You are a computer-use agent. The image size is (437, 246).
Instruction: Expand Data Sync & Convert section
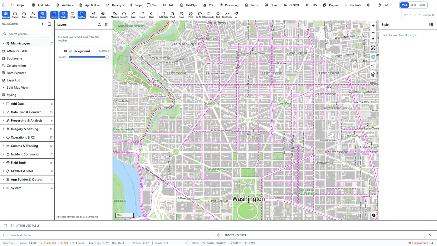point(27,112)
